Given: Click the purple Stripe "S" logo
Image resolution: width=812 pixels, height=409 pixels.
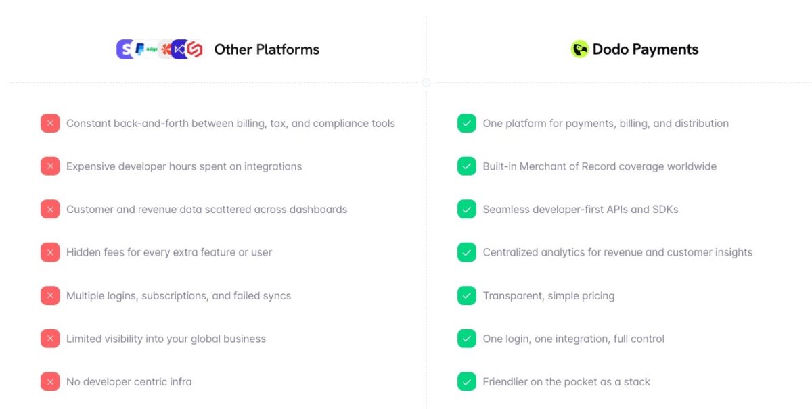Looking at the screenshot, I should 123,49.
